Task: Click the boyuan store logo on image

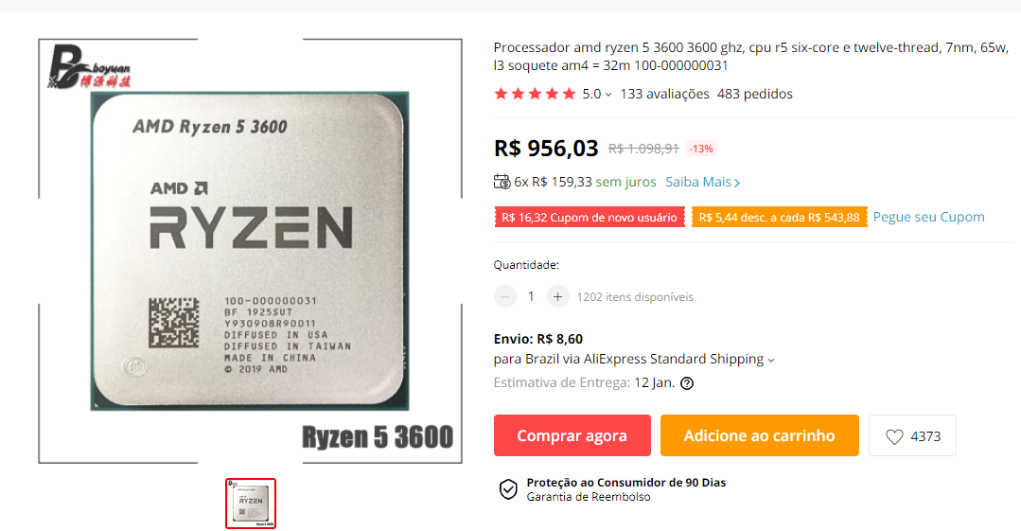Action: click(89, 66)
